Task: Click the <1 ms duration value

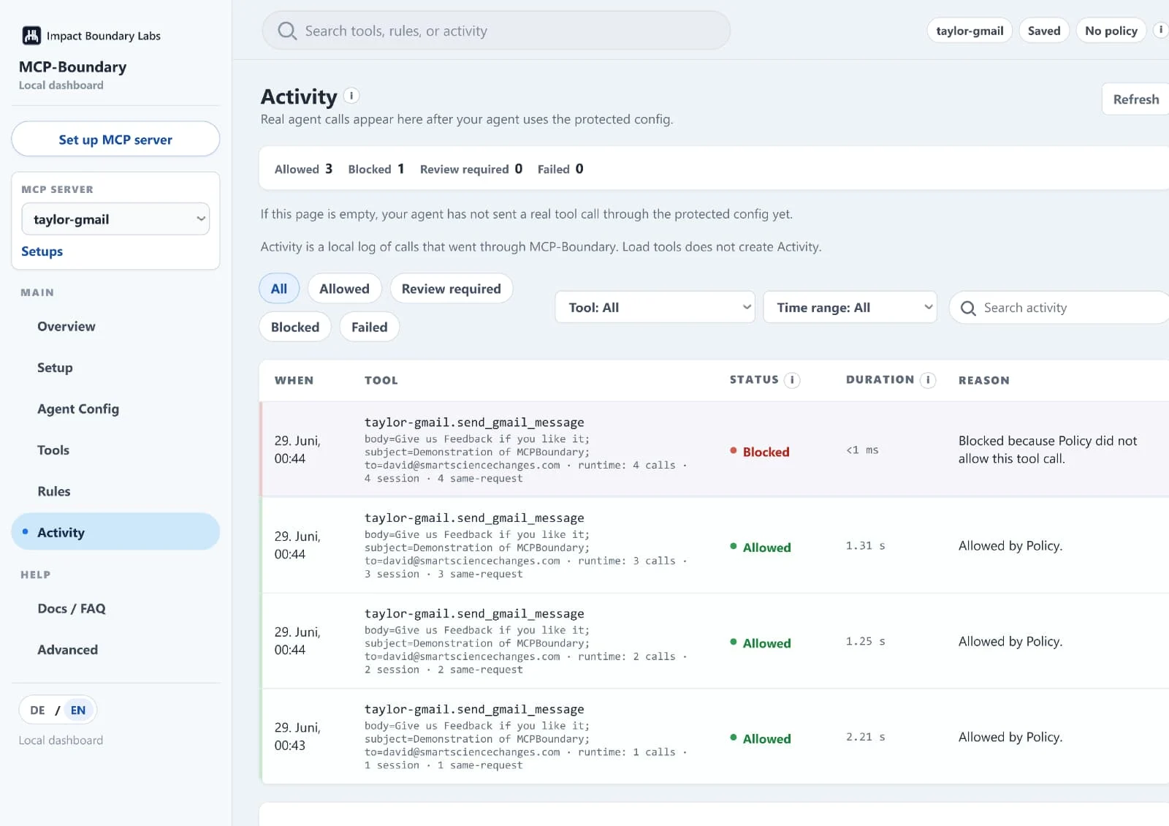Action: (862, 450)
